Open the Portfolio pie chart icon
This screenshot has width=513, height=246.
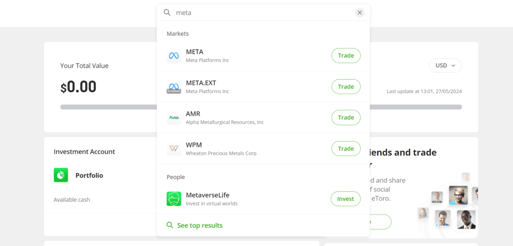[61, 175]
